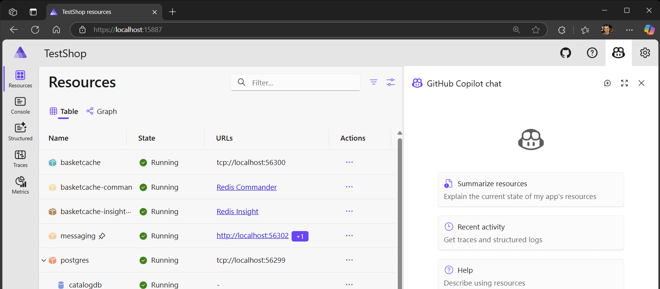Viewport: 660px width, 289px height.
Task: Open actions menu for messaging
Action: [x=350, y=236]
